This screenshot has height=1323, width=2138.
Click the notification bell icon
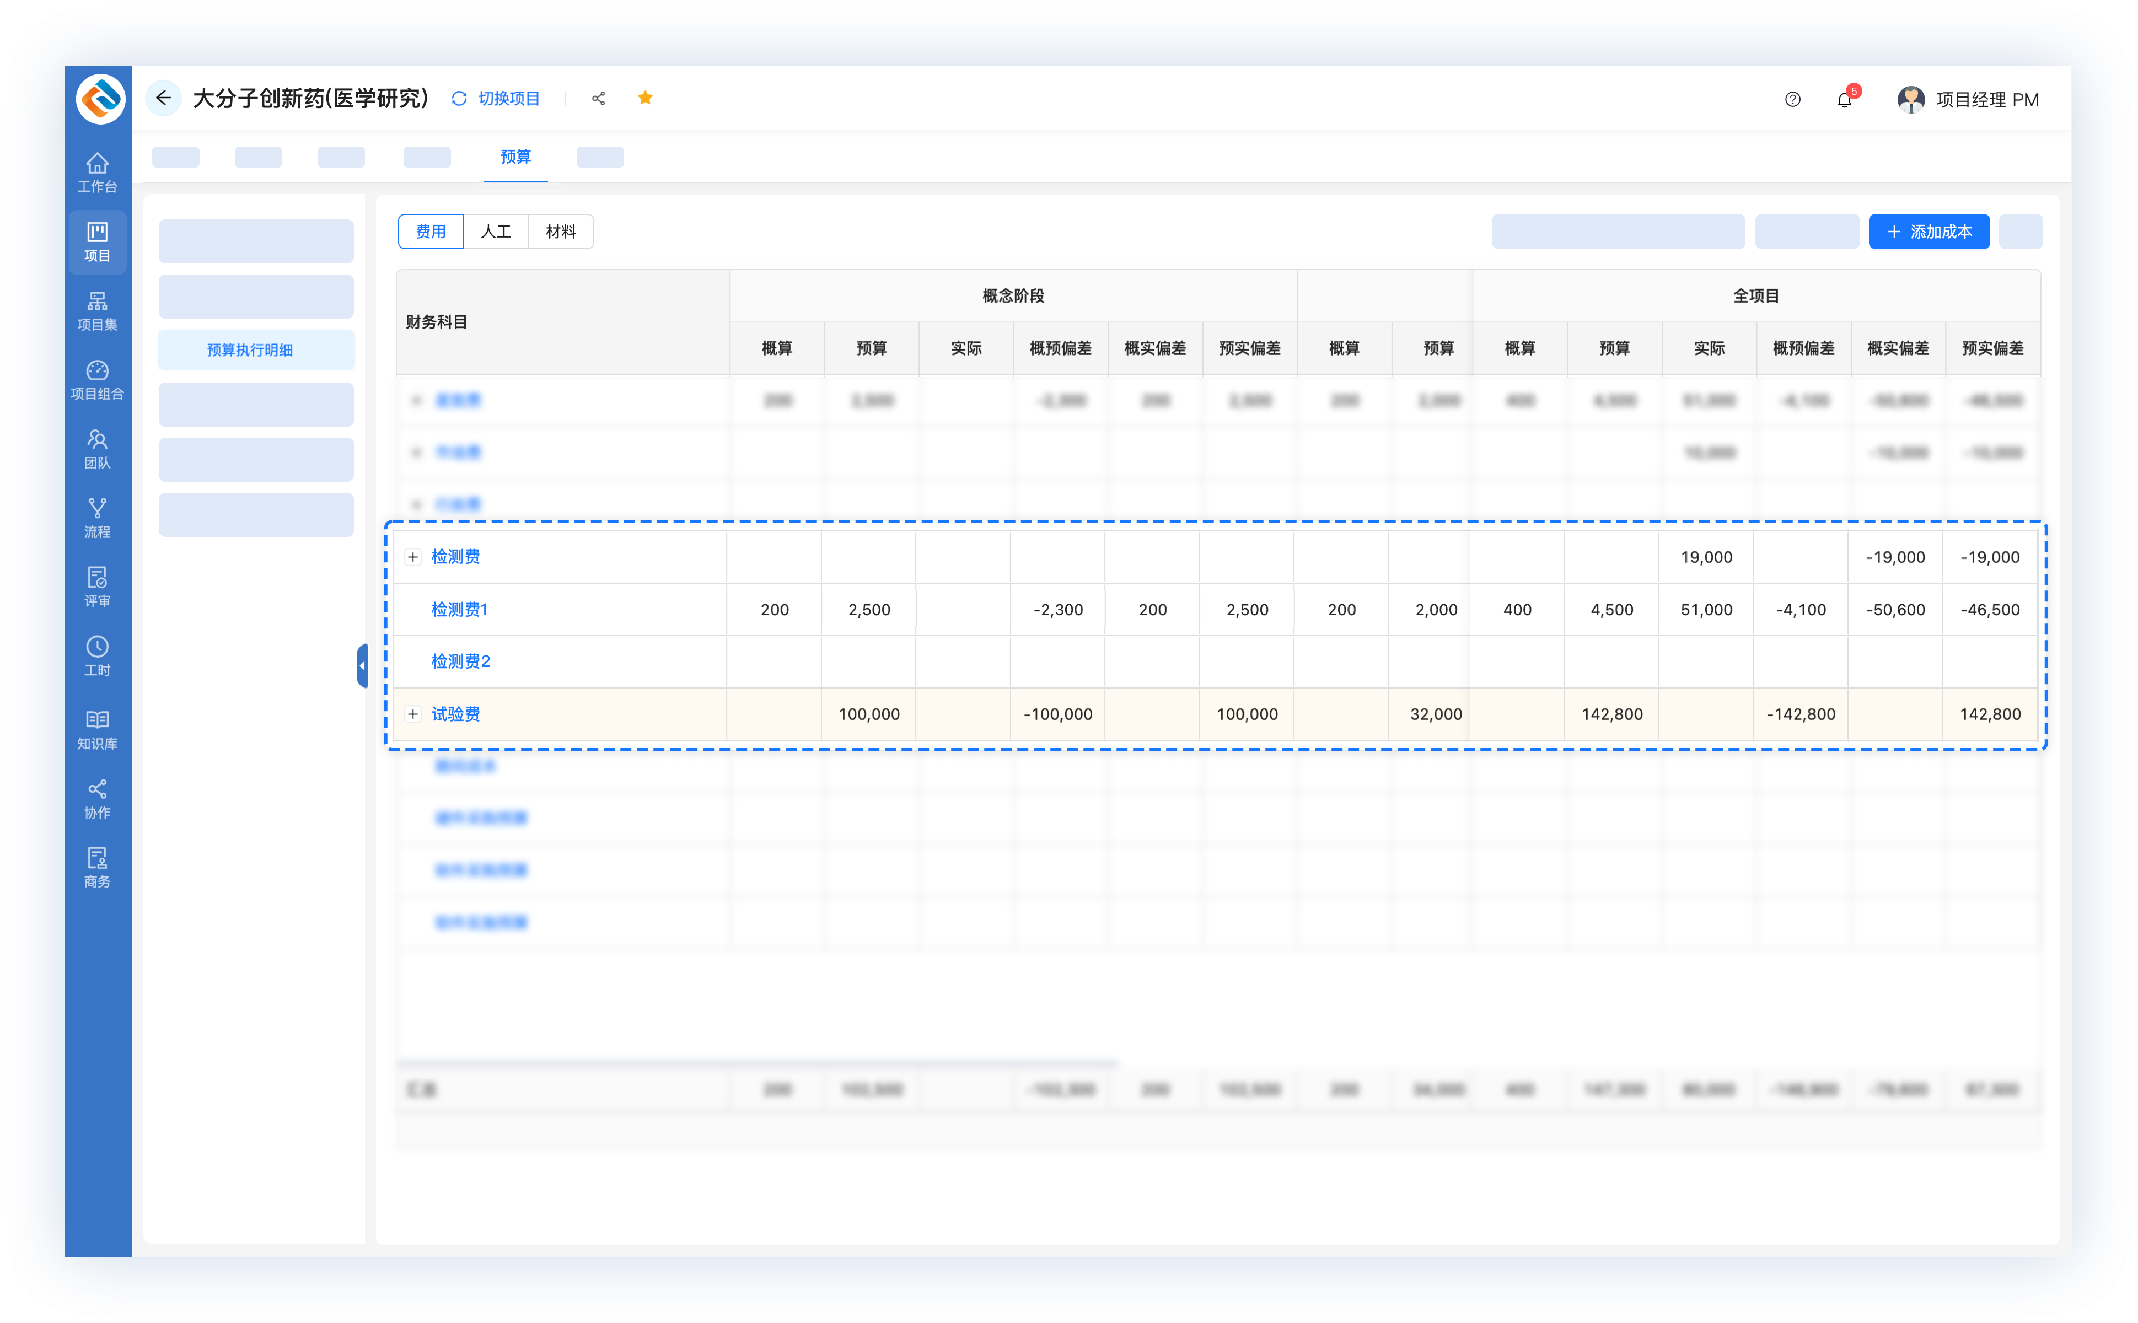click(1844, 100)
